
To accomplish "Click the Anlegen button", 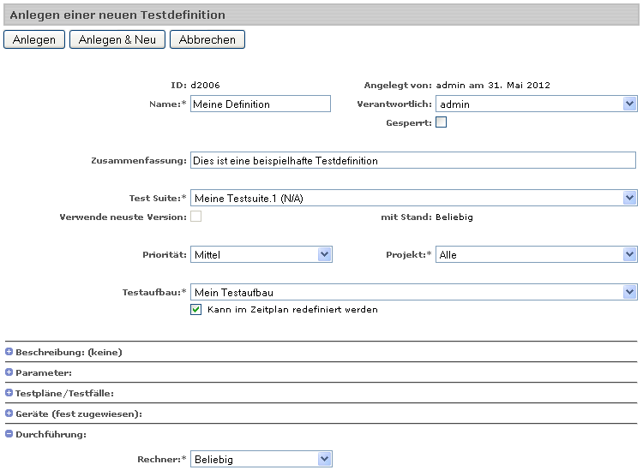I will pyautogui.click(x=34, y=39).
